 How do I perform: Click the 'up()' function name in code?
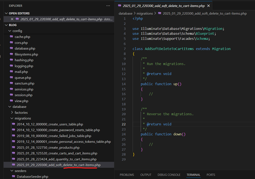point(177,84)
